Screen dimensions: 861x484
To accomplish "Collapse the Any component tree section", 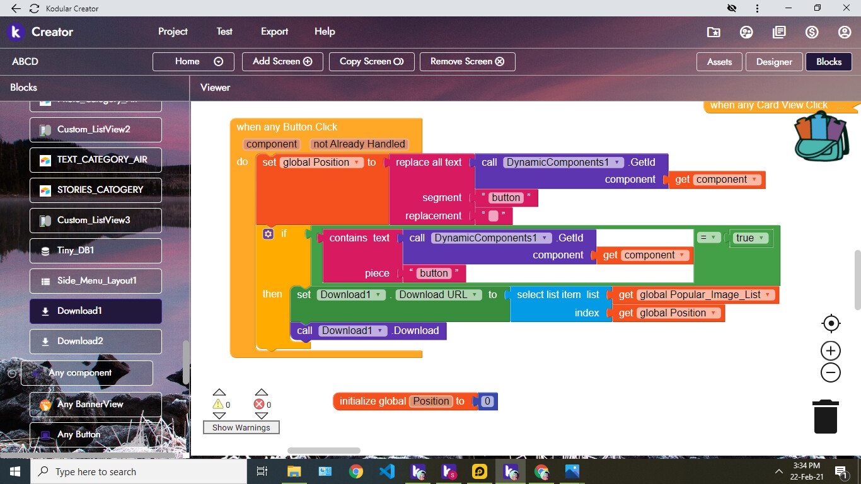I will tap(11, 373).
